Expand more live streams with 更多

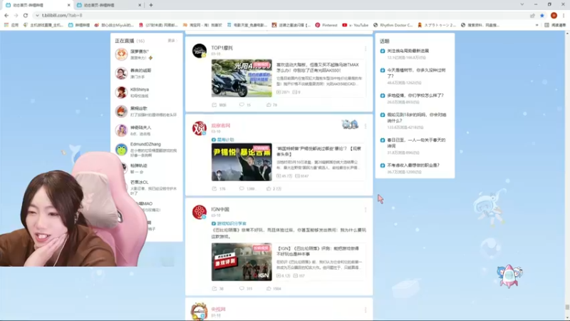point(172,41)
